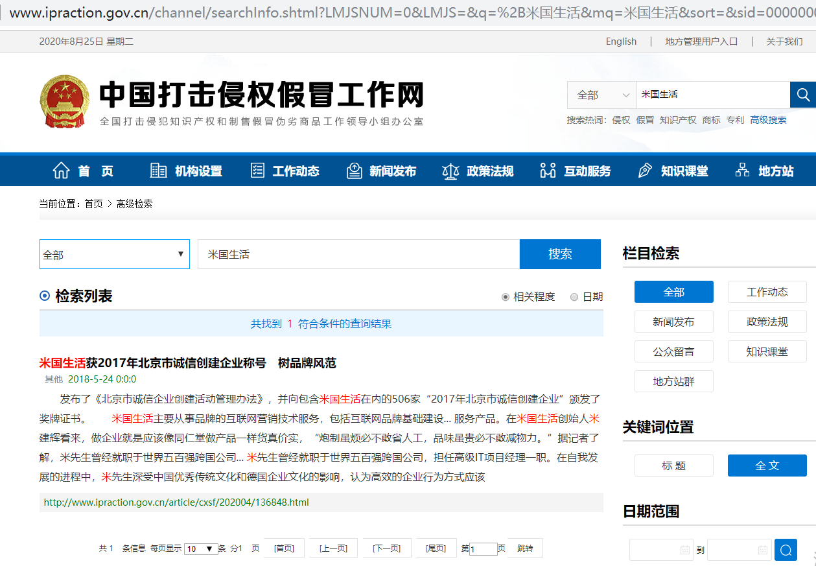Screen dimensions: 816x566
Task: Go to [首页] first page
Action: tap(284, 548)
